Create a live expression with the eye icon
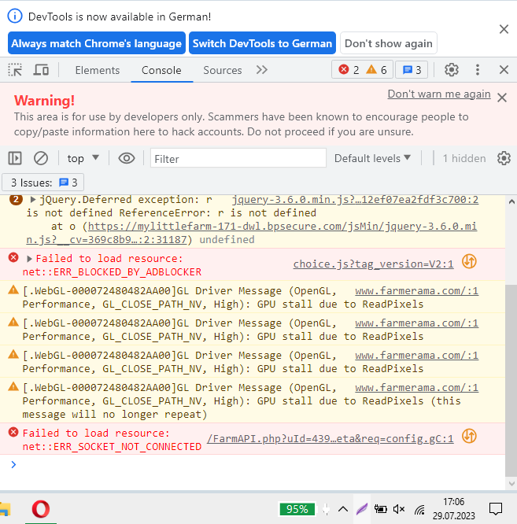The height and width of the screenshot is (524, 517). click(x=127, y=158)
